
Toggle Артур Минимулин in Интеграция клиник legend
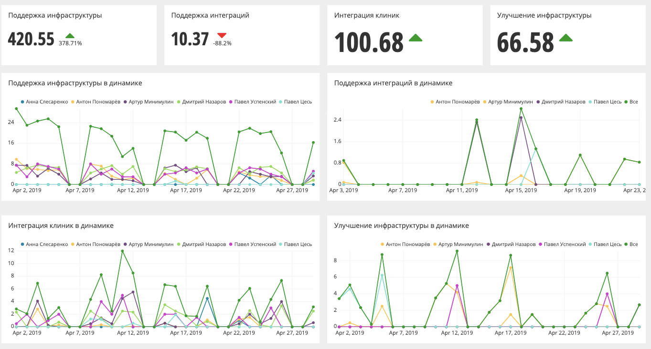click(x=149, y=244)
